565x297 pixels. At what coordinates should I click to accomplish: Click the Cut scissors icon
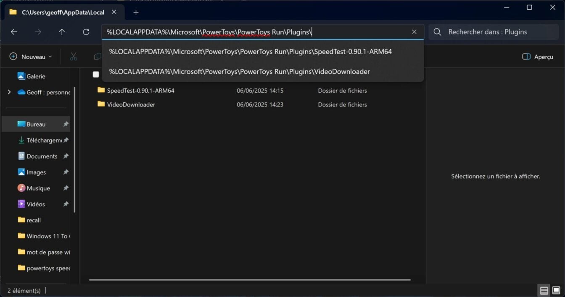click(74, 57)
